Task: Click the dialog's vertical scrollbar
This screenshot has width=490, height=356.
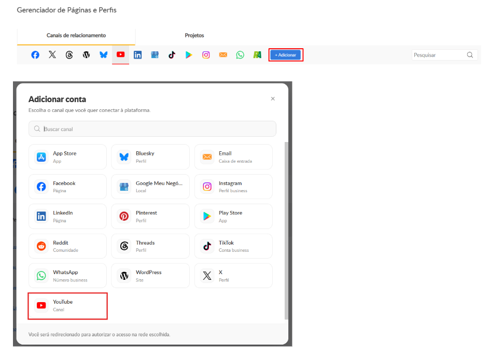Action: click(286, 231)
